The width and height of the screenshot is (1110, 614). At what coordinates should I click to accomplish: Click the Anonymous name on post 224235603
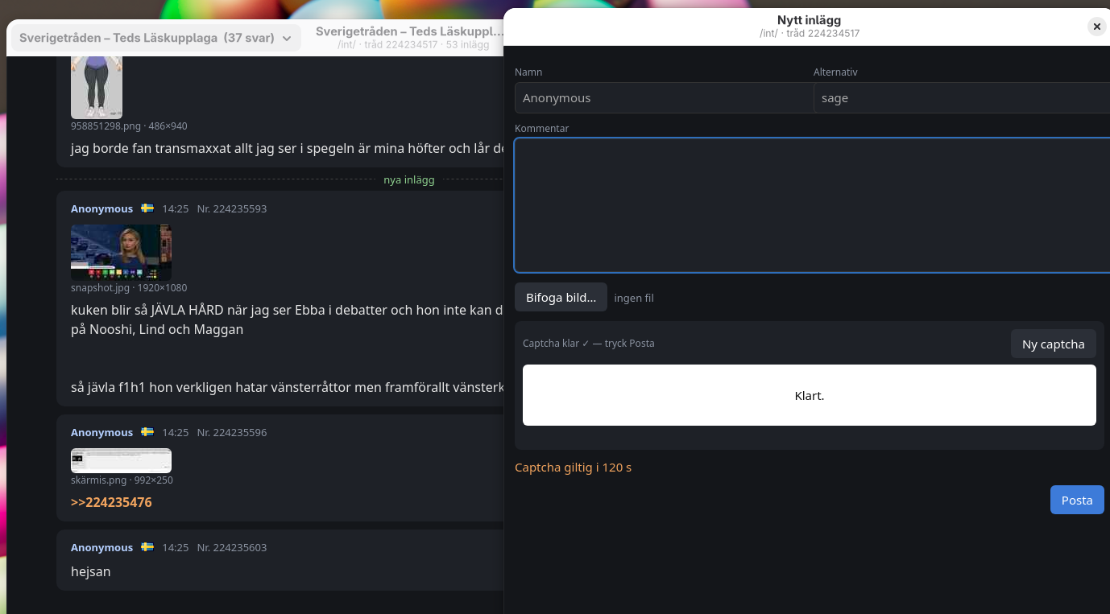101,547
